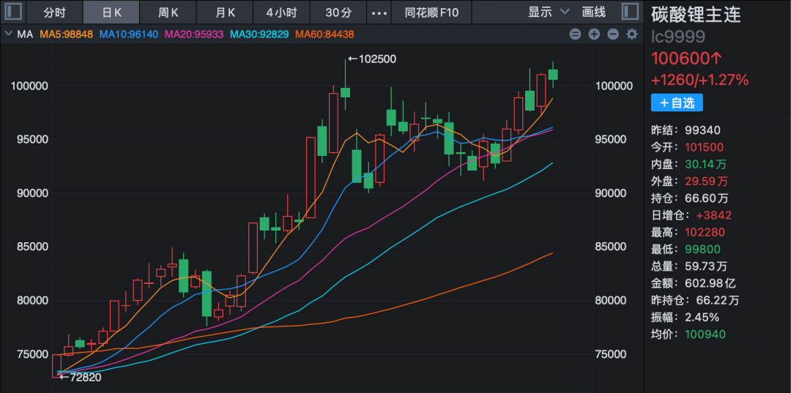Click the minus icon to zoom out the chart
The height and width of the screenshot is (393, 791).
click(613, 34)
